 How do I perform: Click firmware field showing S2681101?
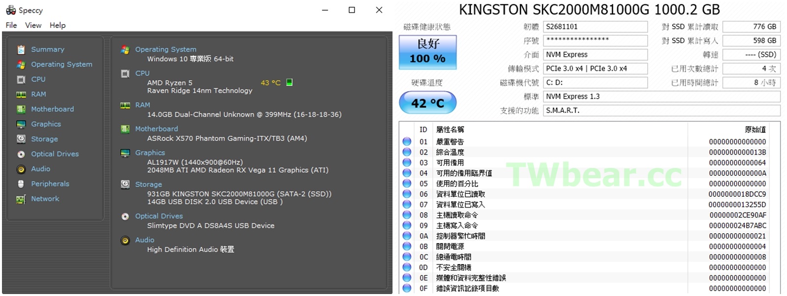595,27
